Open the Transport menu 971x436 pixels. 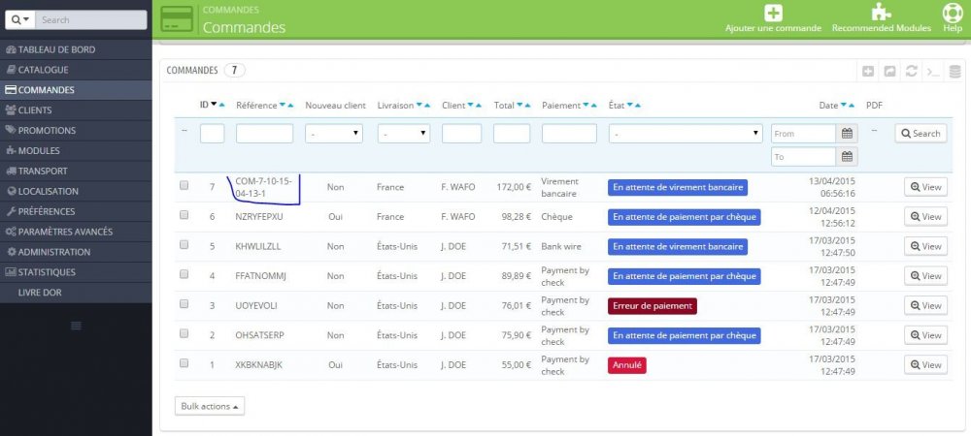click(x=76, y=171)
